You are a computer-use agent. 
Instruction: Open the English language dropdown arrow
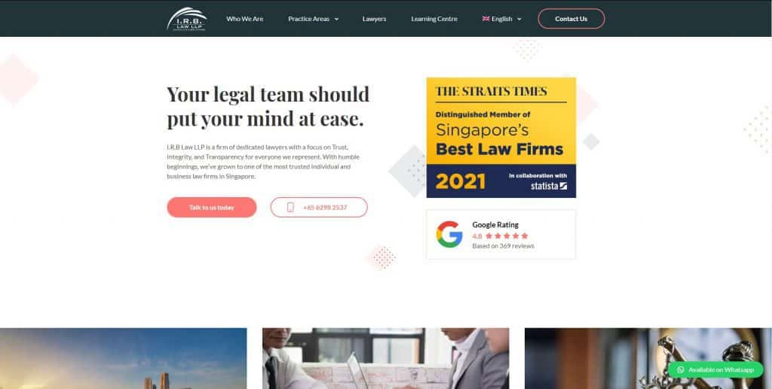pyautogui.click(x=519, y=19)
